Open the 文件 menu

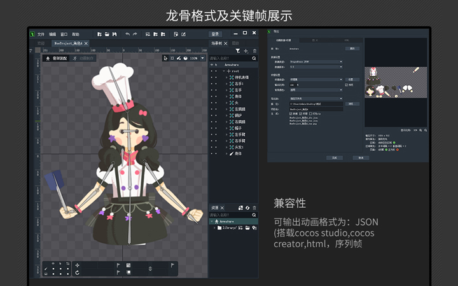click(41, 34)
